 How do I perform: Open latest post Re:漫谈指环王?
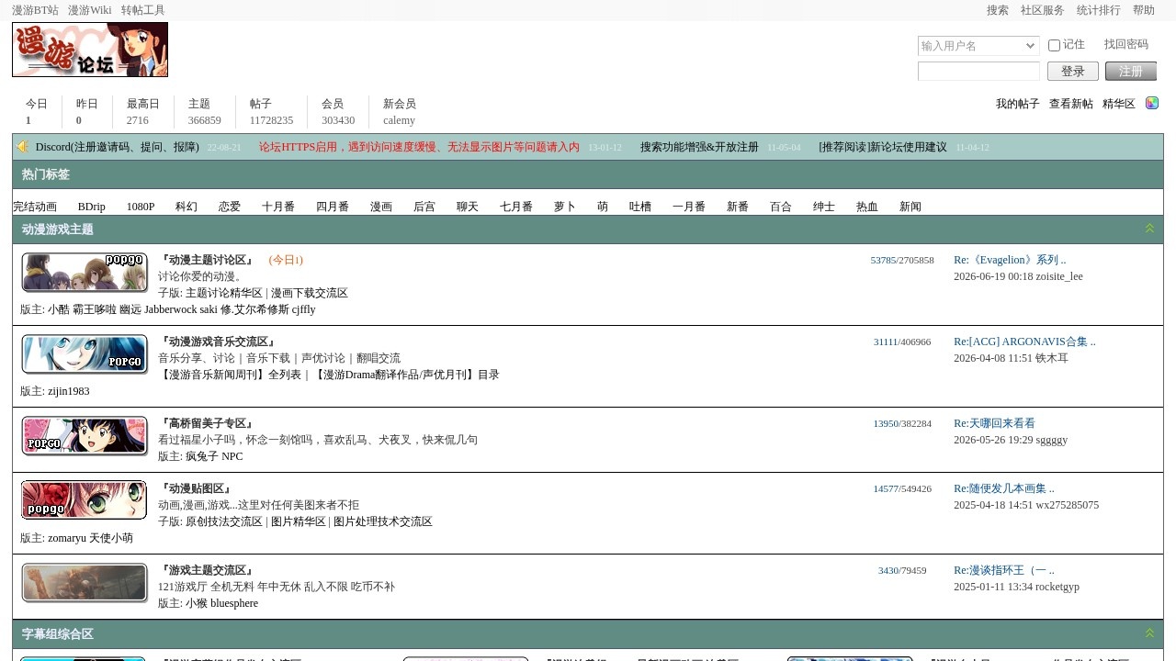pos(1004,570)
